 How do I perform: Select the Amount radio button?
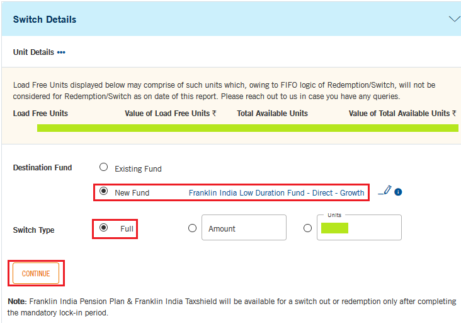193,228
